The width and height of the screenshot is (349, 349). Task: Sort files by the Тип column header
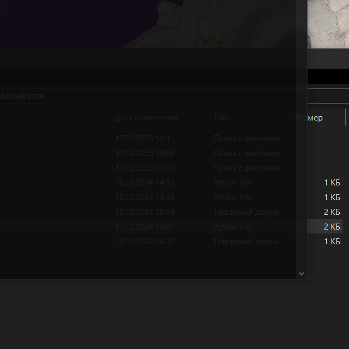coord(221,118)
